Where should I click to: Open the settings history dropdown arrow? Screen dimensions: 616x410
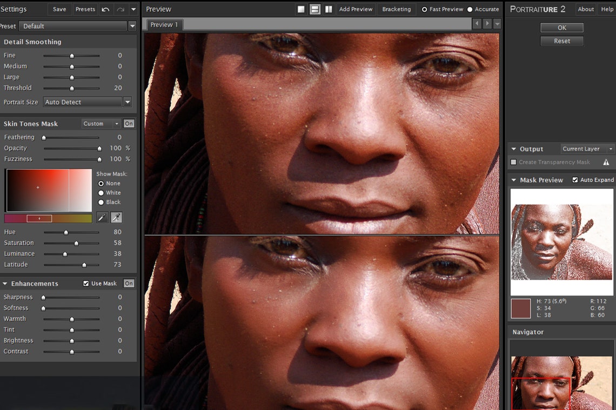(133, 9)
